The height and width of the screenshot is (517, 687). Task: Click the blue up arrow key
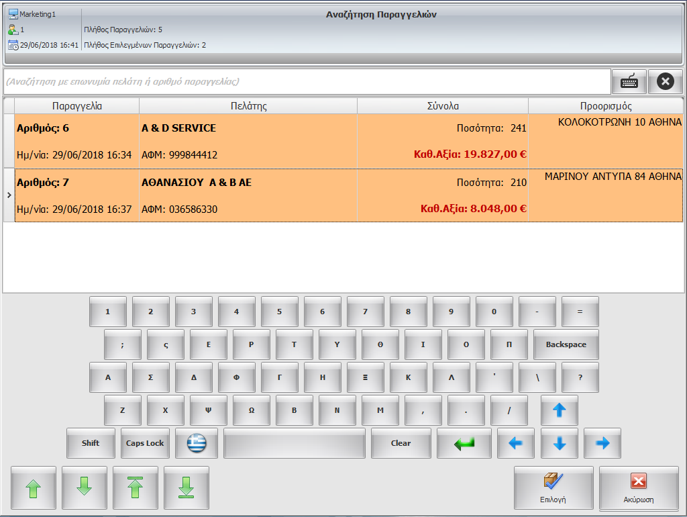(560, 410)
